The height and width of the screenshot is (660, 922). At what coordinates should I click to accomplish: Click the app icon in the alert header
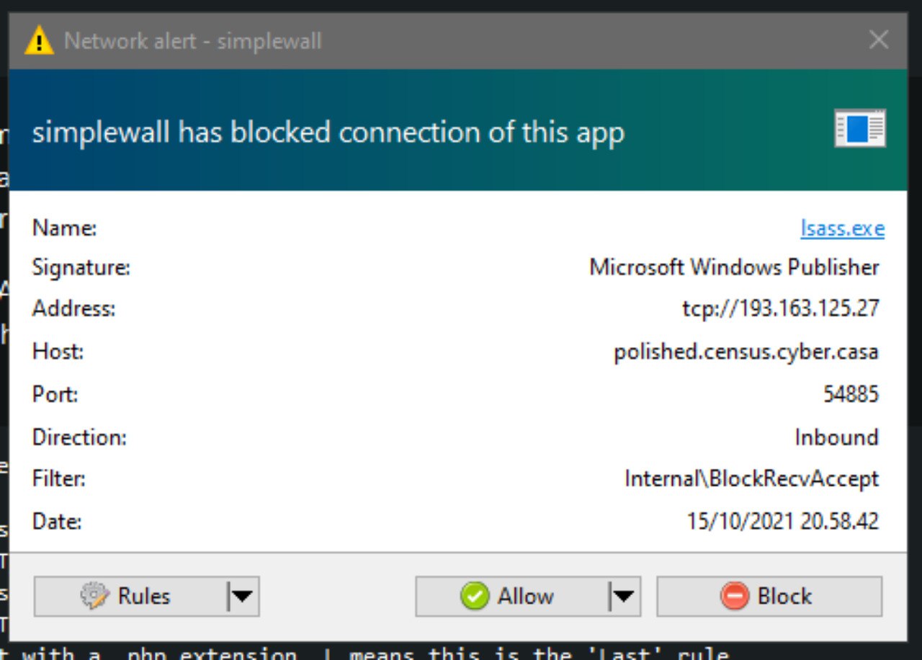[860, 129]
